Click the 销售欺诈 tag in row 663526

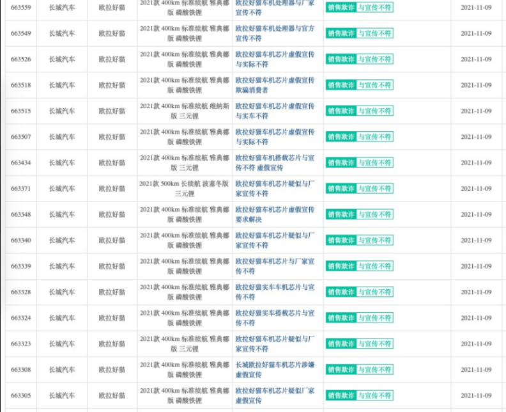341,59
